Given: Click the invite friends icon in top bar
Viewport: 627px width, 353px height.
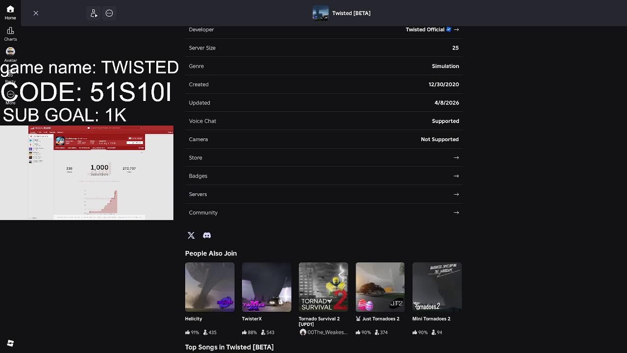Looking at the screenshot, I should tap(94, 13).
